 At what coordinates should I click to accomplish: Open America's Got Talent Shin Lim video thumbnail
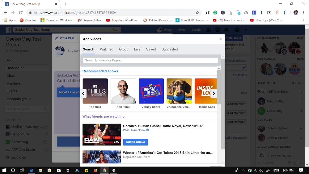(102, 157)
